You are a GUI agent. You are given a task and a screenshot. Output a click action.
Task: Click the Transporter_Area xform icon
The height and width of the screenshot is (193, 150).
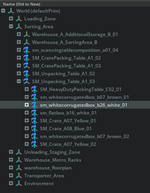[x=19, y=176]
